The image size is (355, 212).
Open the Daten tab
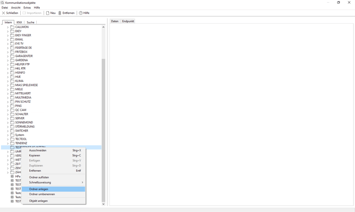pos(115,21)
